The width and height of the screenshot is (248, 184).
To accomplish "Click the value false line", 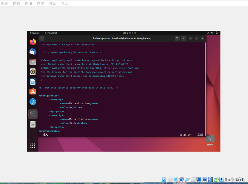I will tap(74, 123).
